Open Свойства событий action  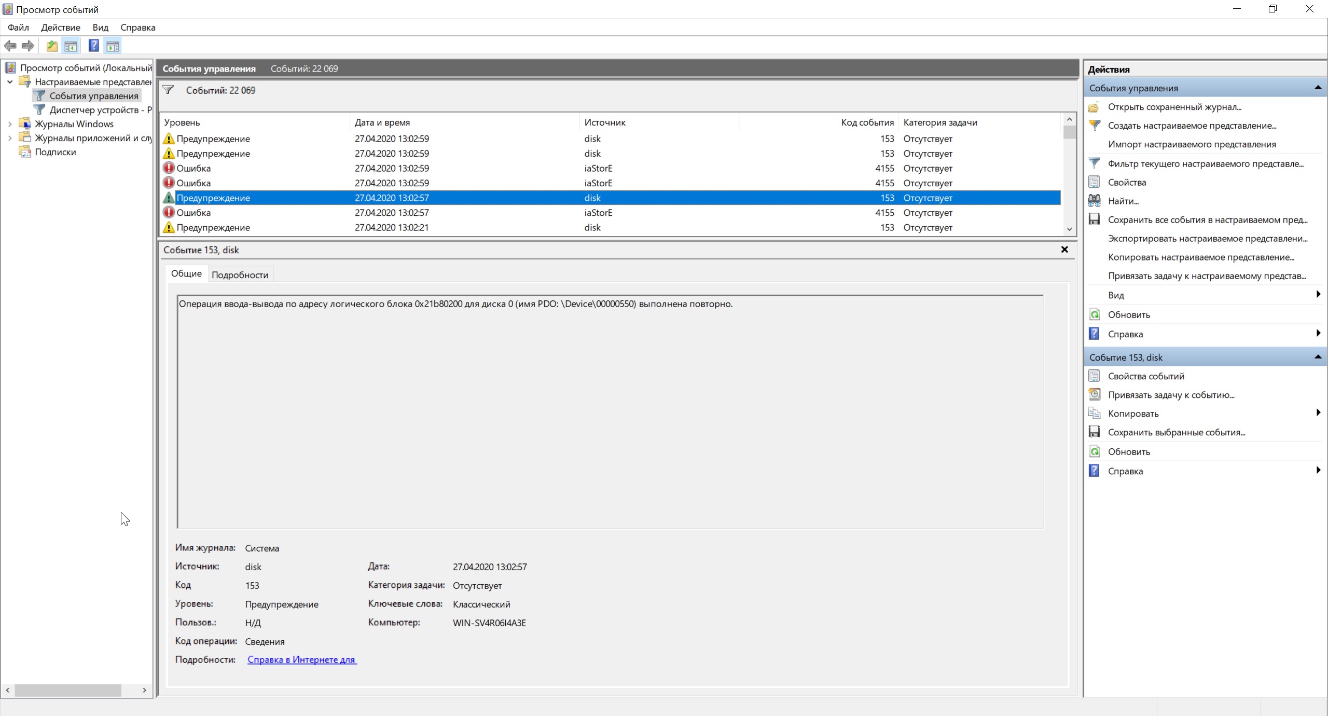pos(1146,376)
